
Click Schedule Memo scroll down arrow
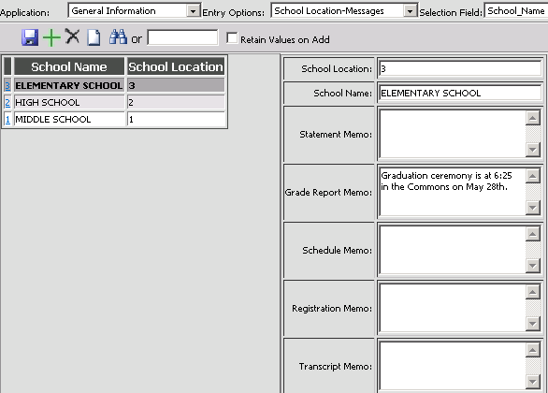pyautogui.click(x=533, y=266)
